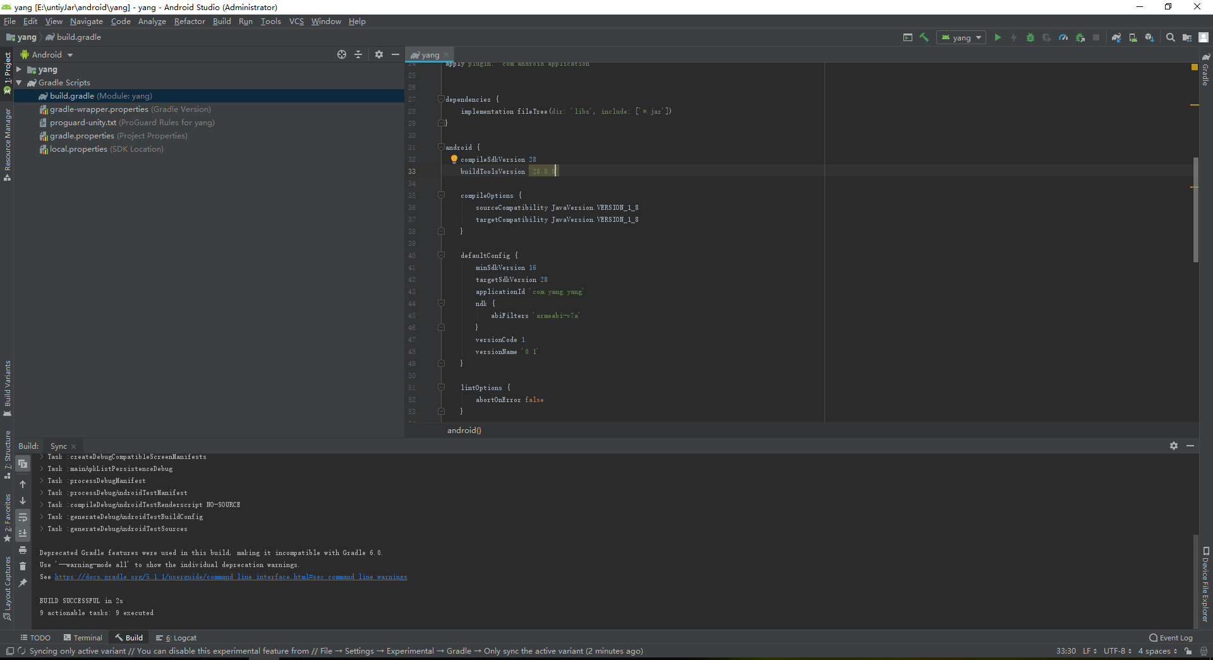Screen dimensions: 1213x660
Task: Hide the Build panel minus icon
Action: tap(1190, 446)
